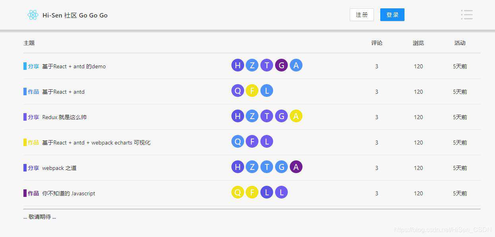Click yellow Q avatar in Javascript row
The height and width of the screenshot is (237, 495).
point(238,193)
